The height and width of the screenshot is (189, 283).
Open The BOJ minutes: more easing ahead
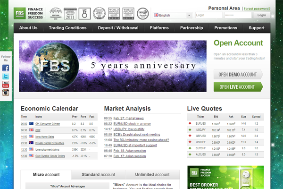[x=141, y=140]
